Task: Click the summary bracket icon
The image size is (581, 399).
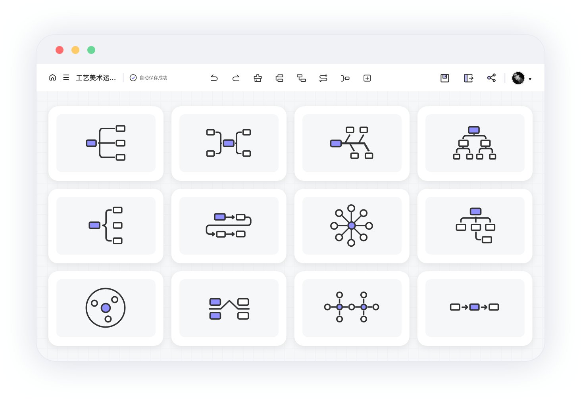Action: (x=345, y=78)
